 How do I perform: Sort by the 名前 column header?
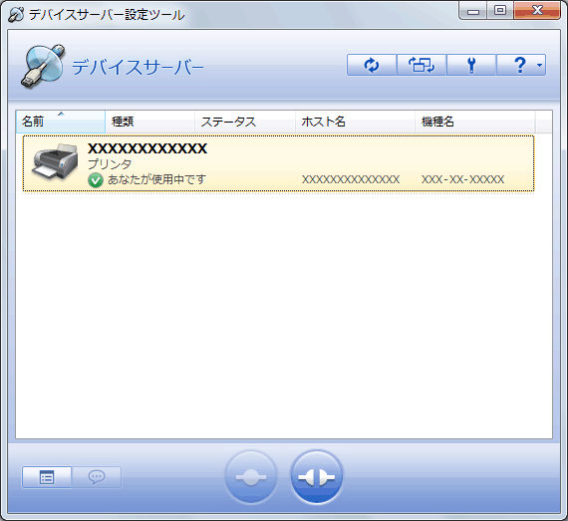coord(61,122)
